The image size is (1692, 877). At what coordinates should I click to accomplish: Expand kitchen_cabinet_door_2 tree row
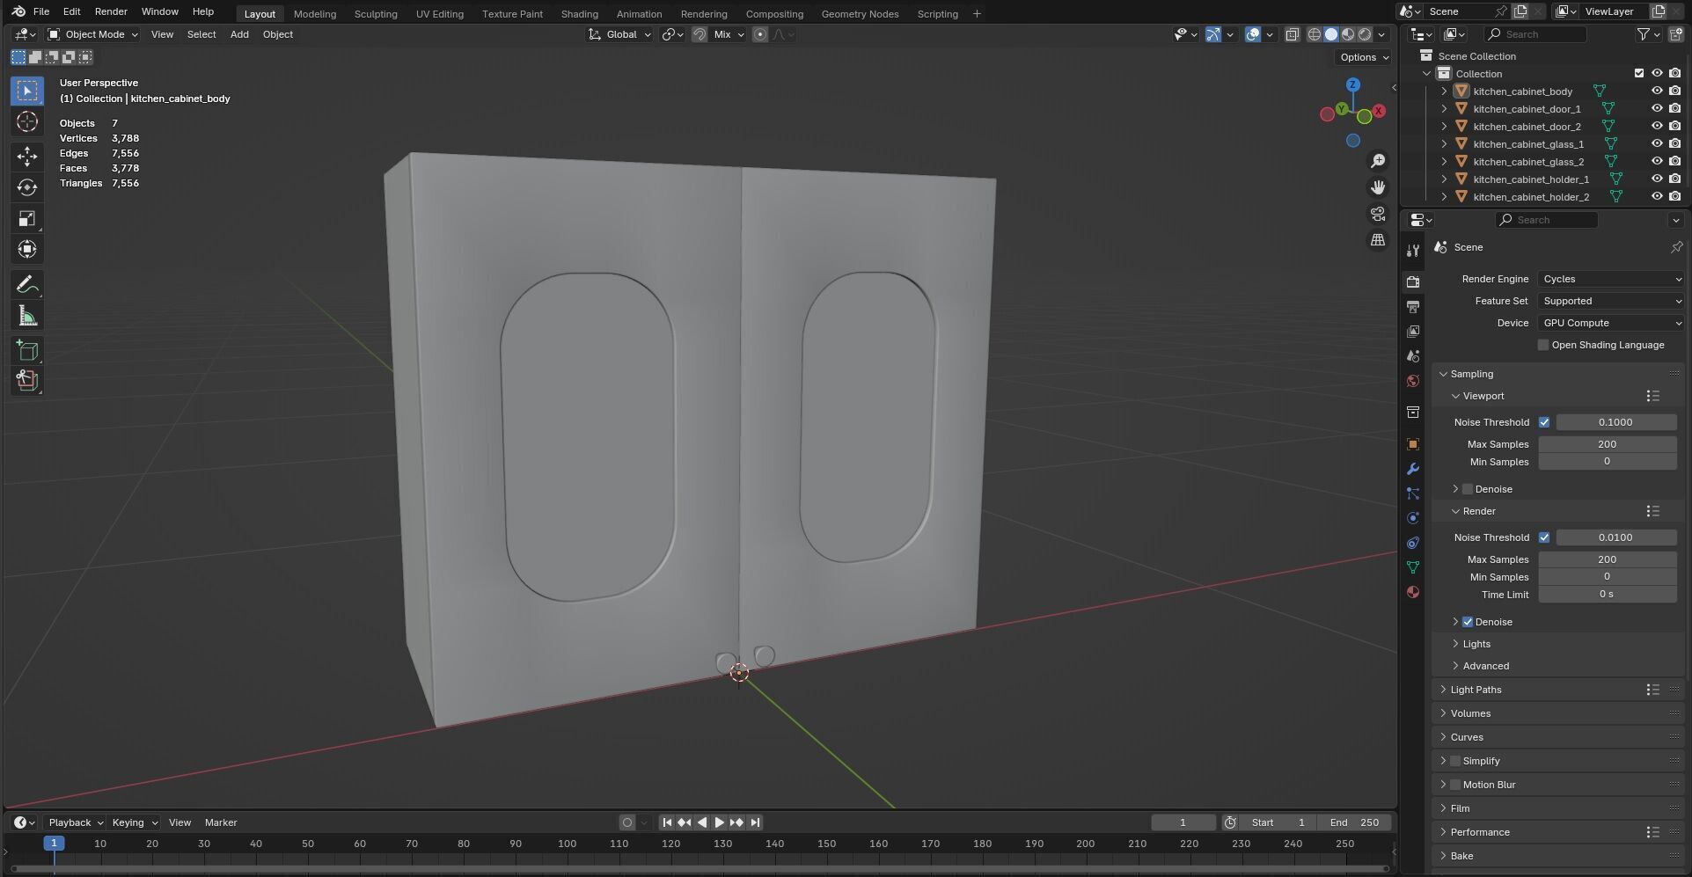1444,126
